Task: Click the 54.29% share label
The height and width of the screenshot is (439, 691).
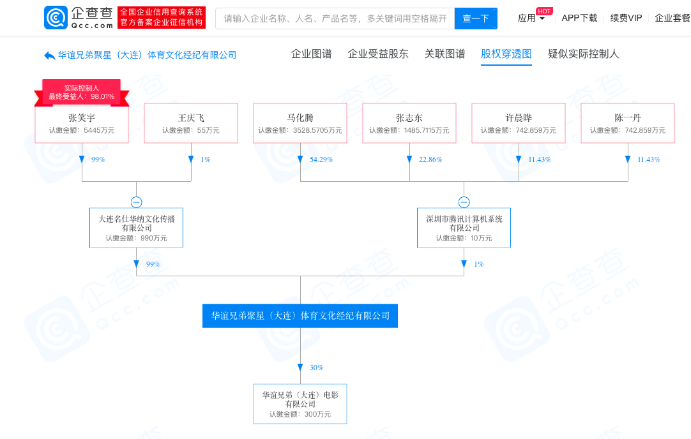Action: [321, 160]
